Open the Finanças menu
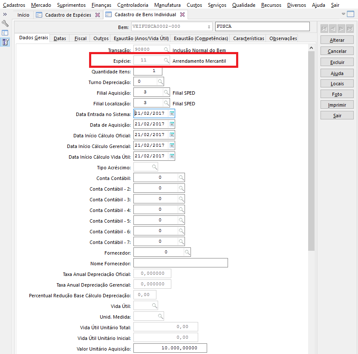This screenshot has height=354, width=358. point(101,5)
